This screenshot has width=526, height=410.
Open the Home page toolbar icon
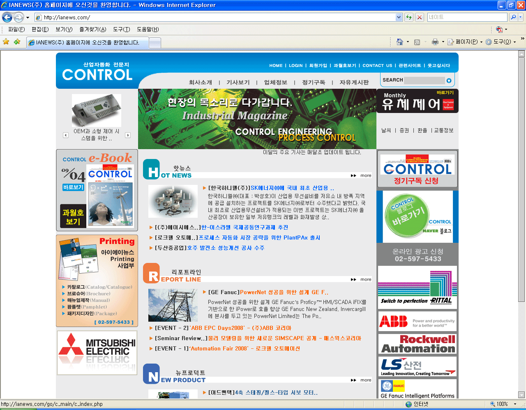pos(399,42)
